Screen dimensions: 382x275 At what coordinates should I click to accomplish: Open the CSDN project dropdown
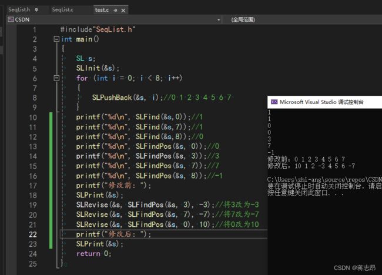pos(219,20)
